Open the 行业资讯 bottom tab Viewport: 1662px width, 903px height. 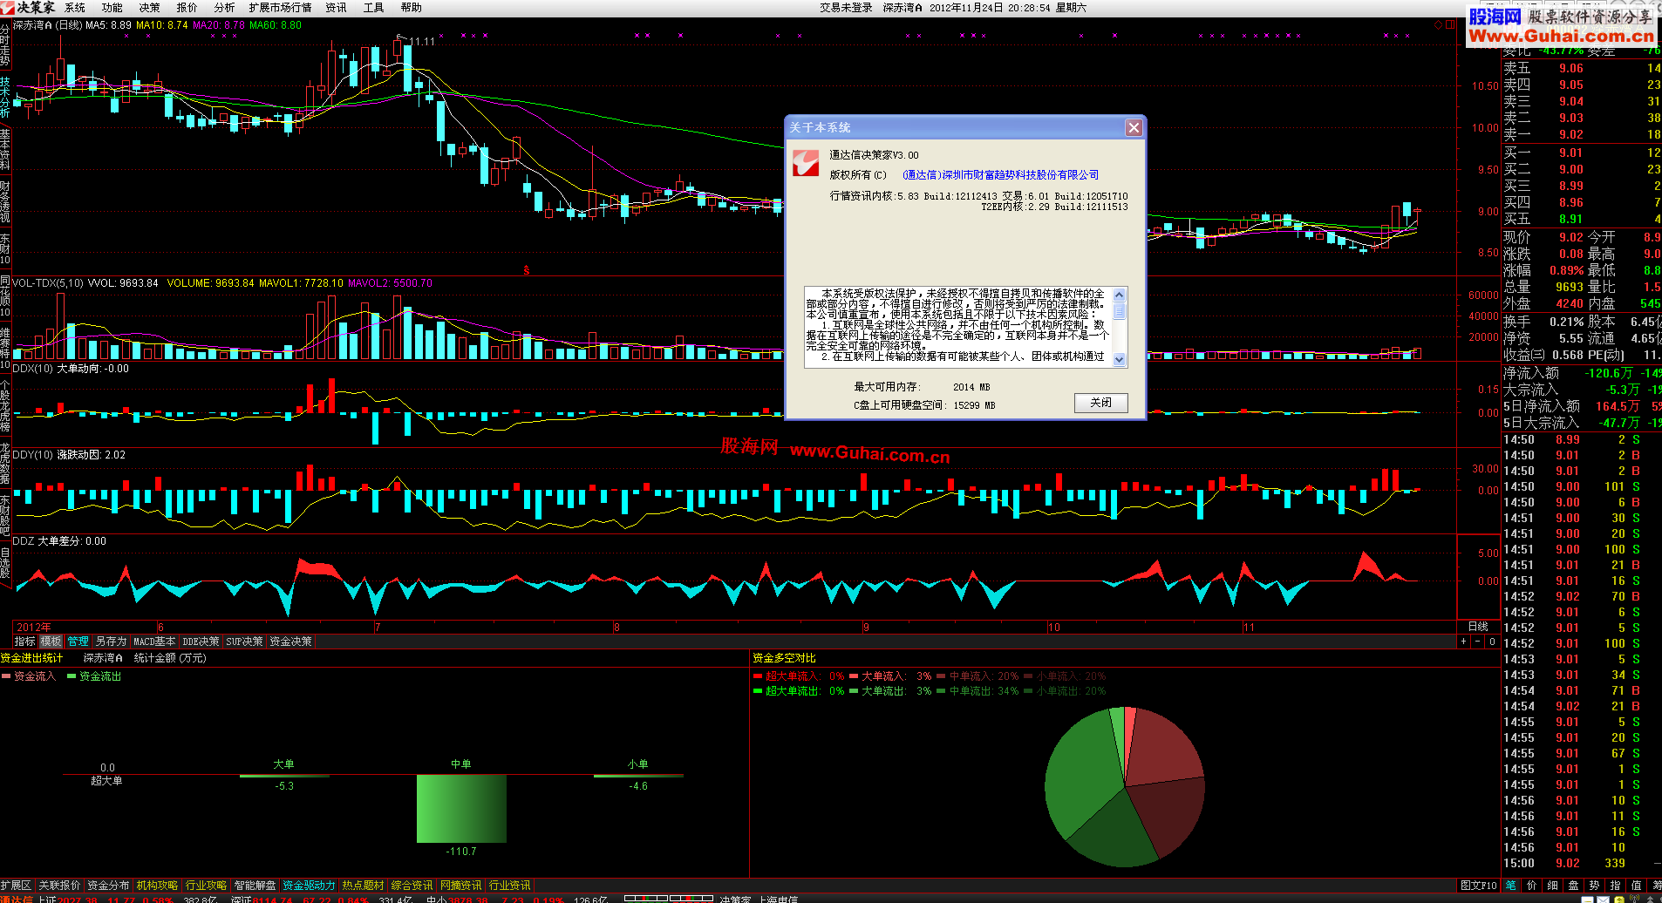(509, 886)
